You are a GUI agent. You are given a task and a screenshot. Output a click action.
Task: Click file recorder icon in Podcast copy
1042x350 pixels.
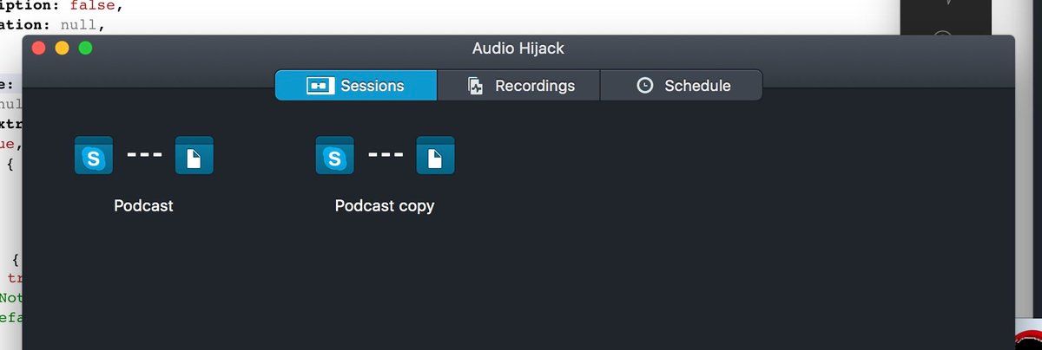tap(435, 156)
